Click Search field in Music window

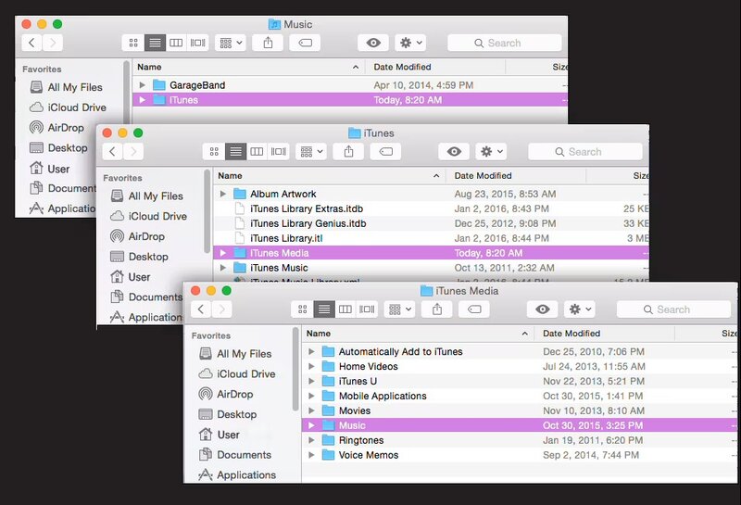[504, 43]
